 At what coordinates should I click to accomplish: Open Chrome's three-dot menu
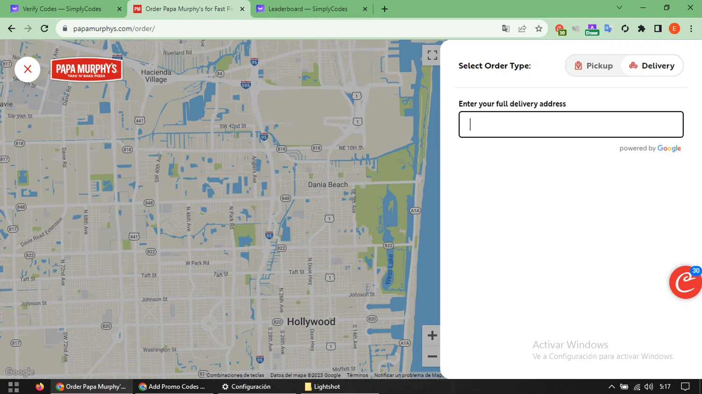click(691, 29)
